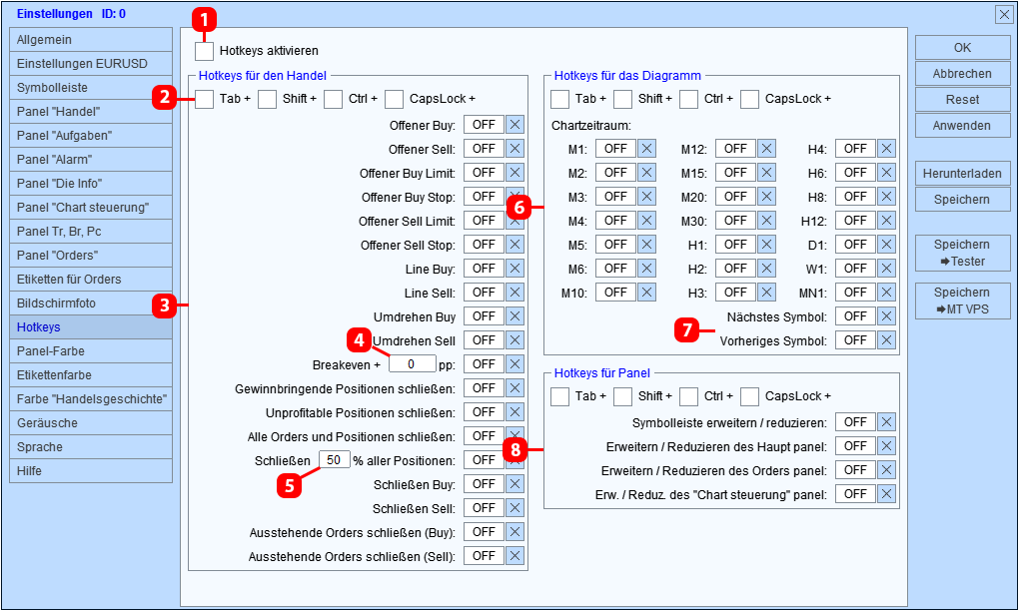This screenshot has height=611, width=1020.
Task: Clear the Line Sell hotkey with X
Action: click(x=514, y=293)
